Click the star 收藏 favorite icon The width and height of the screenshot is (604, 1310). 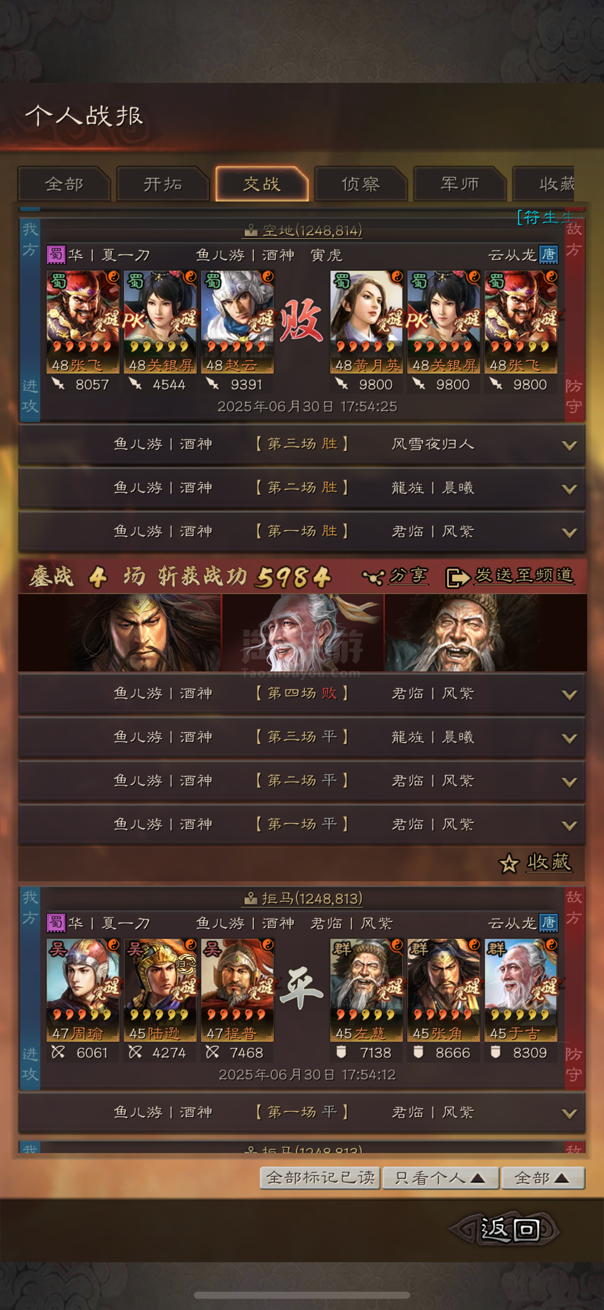click(x=508, y=863)
